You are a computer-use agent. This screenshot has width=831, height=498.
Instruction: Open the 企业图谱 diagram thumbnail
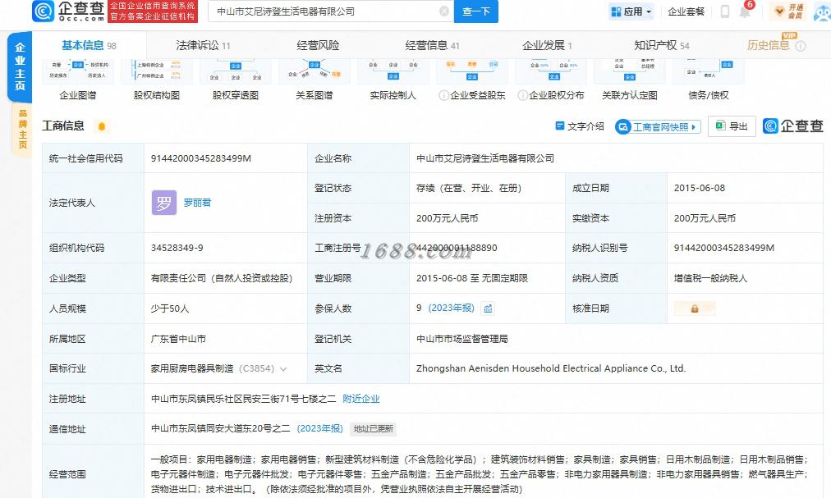coord(78,71)
